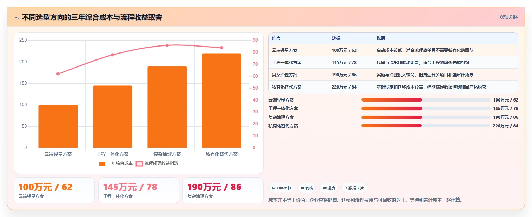The width and height of the screenshot is (532, 217).
Task: Click the line point above 私有化替代方案
Action: (x=222, y=48)
